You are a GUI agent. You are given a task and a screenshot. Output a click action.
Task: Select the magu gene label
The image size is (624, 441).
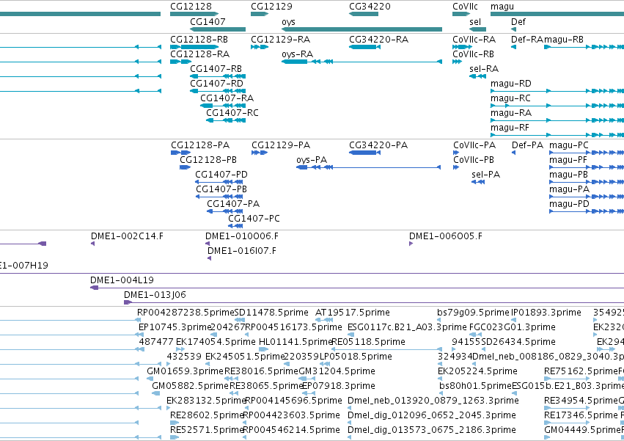tap(502, 7)
